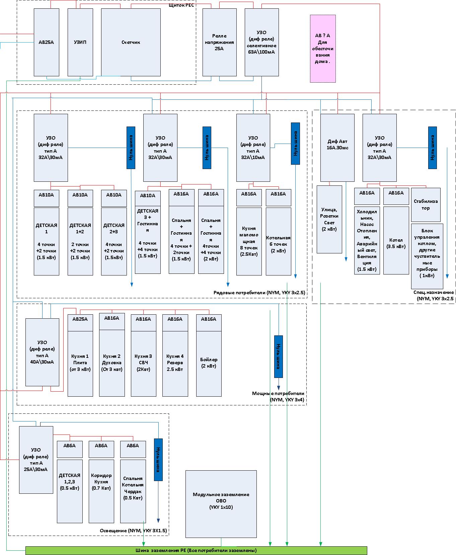Click the Холодильник, Насос Отопления block
The height and width of the screenshot is (555, 456).
(x=367, y=240)
